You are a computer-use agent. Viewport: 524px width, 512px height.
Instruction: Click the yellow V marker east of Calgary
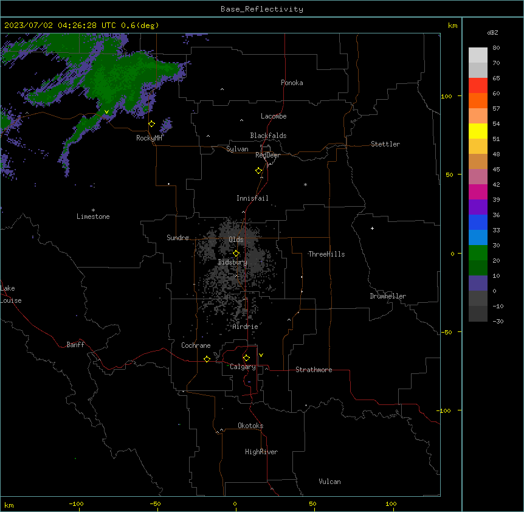pyautogui.click(x=261, y=355)
